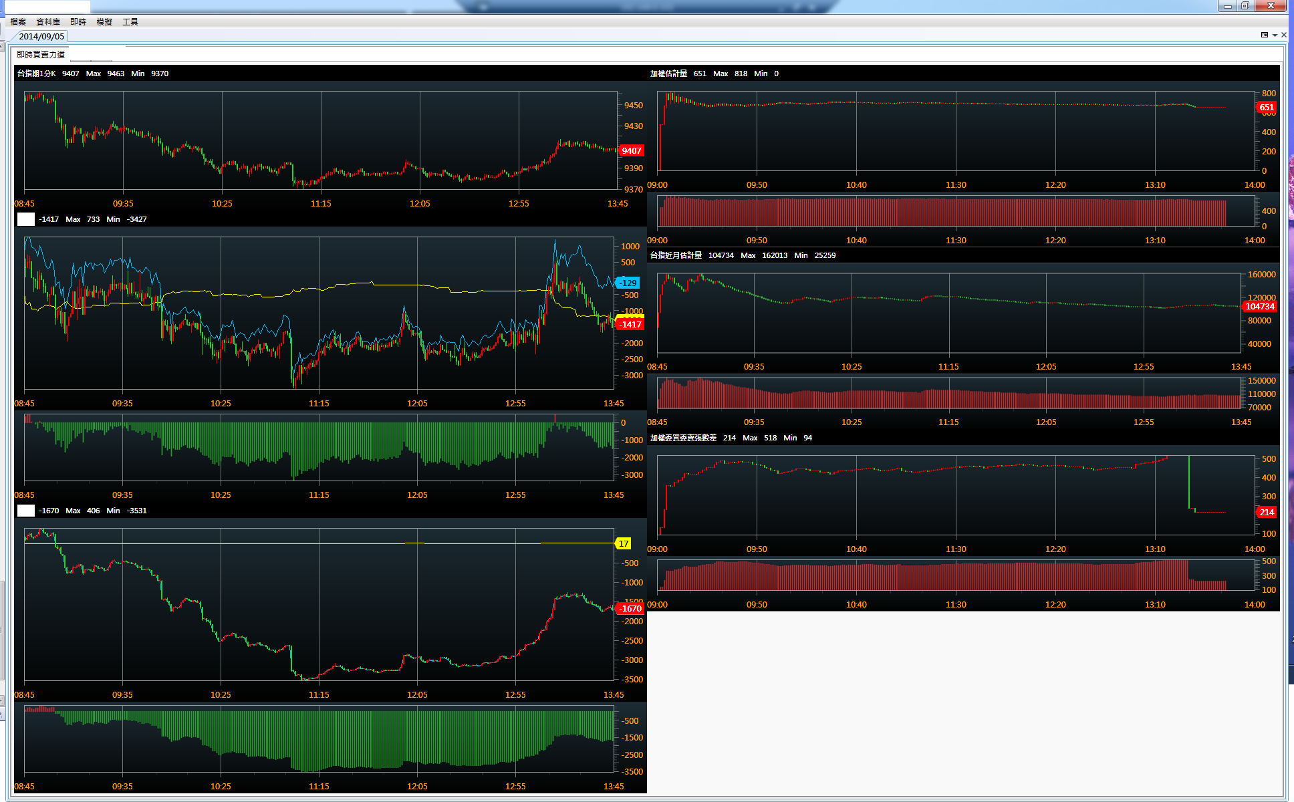Click the red -1417 axis marker
The height and width of the screenshot is (802, 1294).
coord(630,325)
